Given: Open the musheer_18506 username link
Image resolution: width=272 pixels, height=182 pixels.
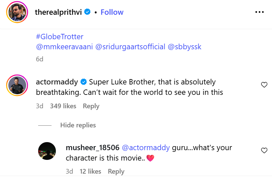Looking at the screenshot, I should [x=93, y=148].
